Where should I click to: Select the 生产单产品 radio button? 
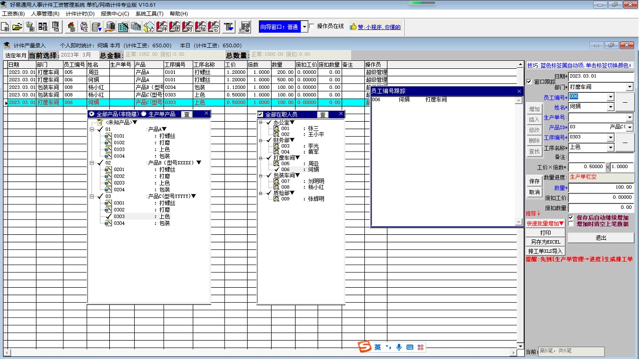point(144,114)
